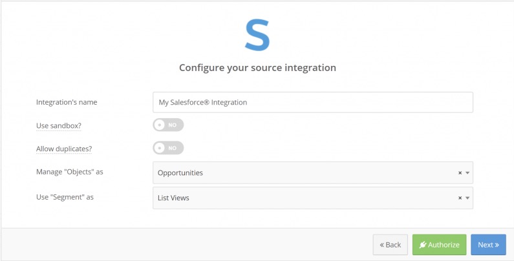Click the double chevron on the Back button
This screenshot has width=514, height=261.
[x=382, y=245]
